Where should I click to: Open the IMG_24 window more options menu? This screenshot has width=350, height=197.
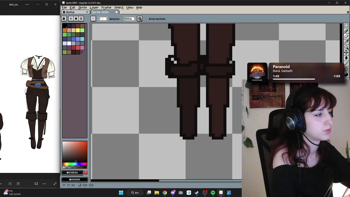click(27, 4)
